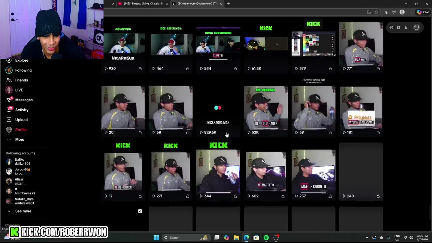Open Spotify from the taskbar

[x=266, y=238]
